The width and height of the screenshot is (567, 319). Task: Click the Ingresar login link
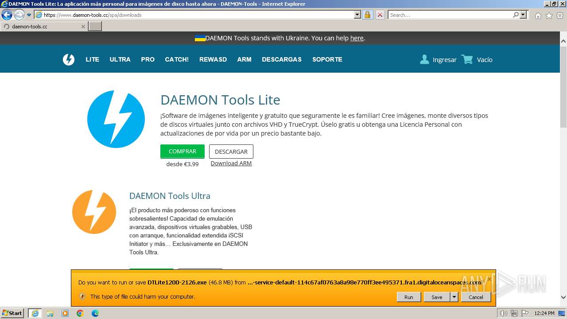pyautogui.click(x=444, y=60)
